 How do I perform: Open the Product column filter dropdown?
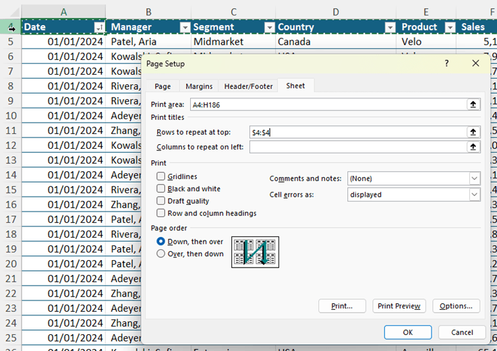point(450,28)
